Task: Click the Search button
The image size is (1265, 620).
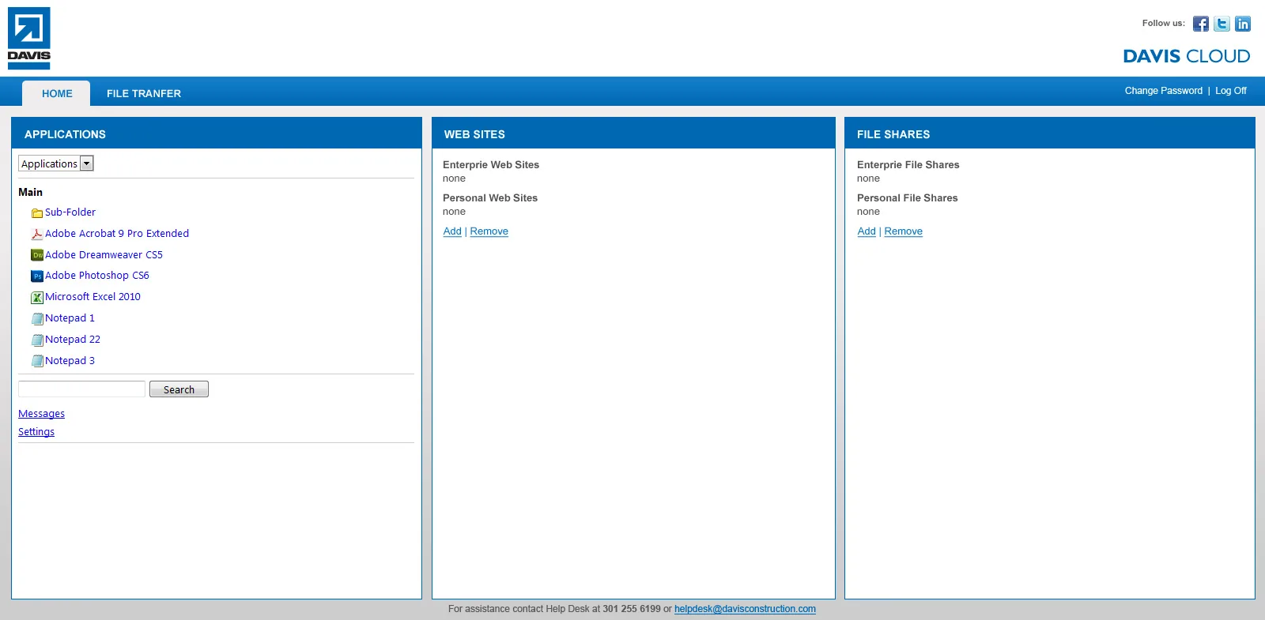Action: [179, 389]
